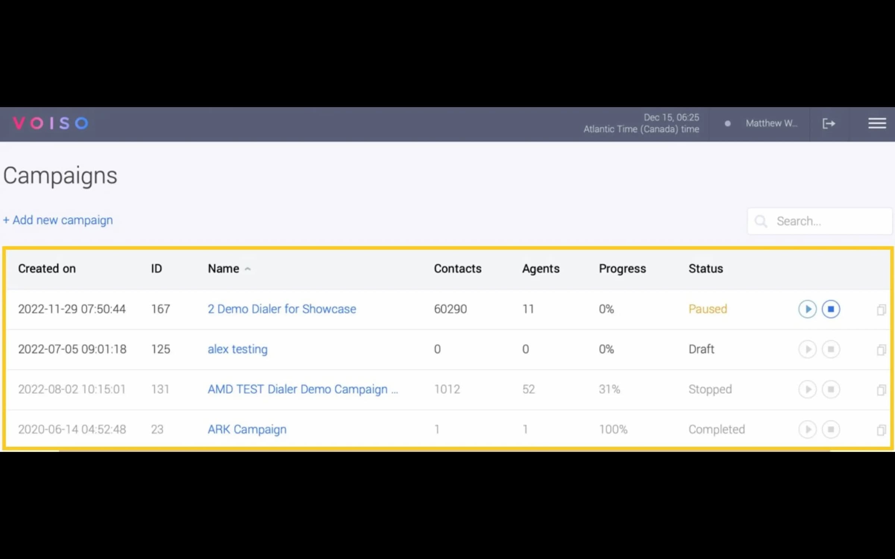Click the play button for 'ARK Campaign'
Viewport: 895px width, 559px height.
807,429
